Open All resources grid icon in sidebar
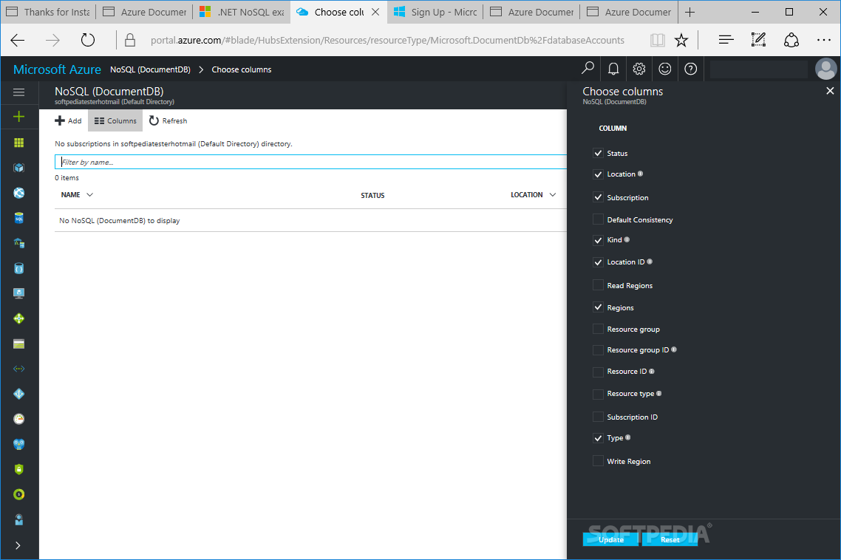 (x=18, y=143)
